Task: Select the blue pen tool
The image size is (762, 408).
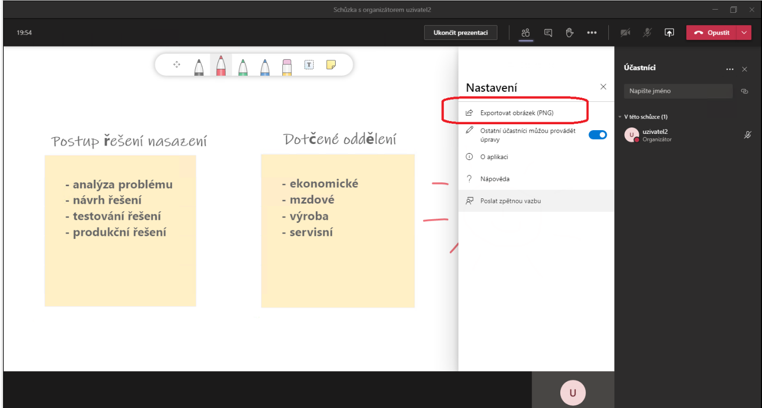Action: click(265, 66)
